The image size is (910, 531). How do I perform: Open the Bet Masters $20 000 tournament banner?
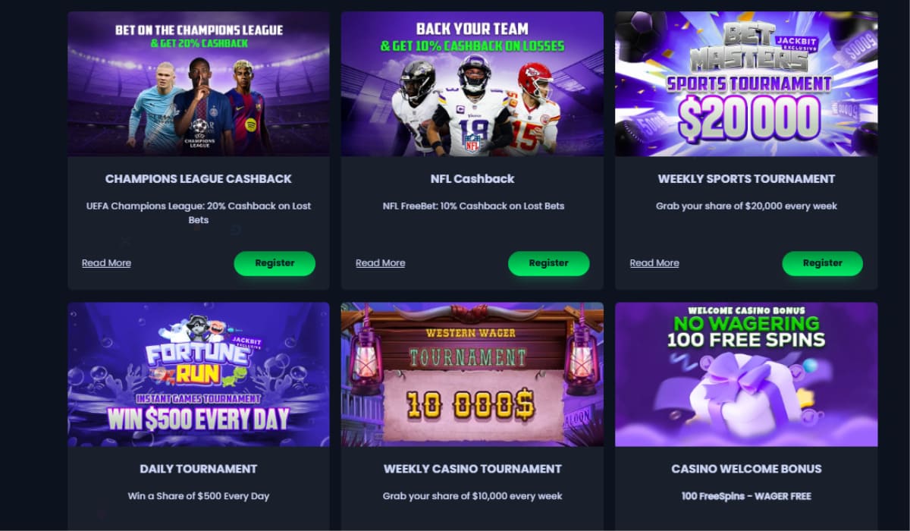point(746,83)
